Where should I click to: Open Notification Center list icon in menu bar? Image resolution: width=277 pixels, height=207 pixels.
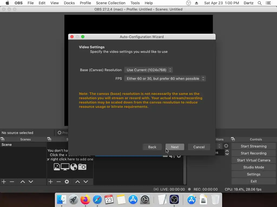click(268, 3)
